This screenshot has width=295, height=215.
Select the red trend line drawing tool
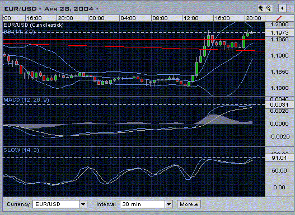coord(279,18)
